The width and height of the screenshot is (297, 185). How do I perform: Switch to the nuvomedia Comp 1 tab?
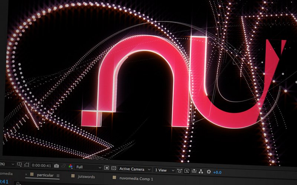coord(136,178)
